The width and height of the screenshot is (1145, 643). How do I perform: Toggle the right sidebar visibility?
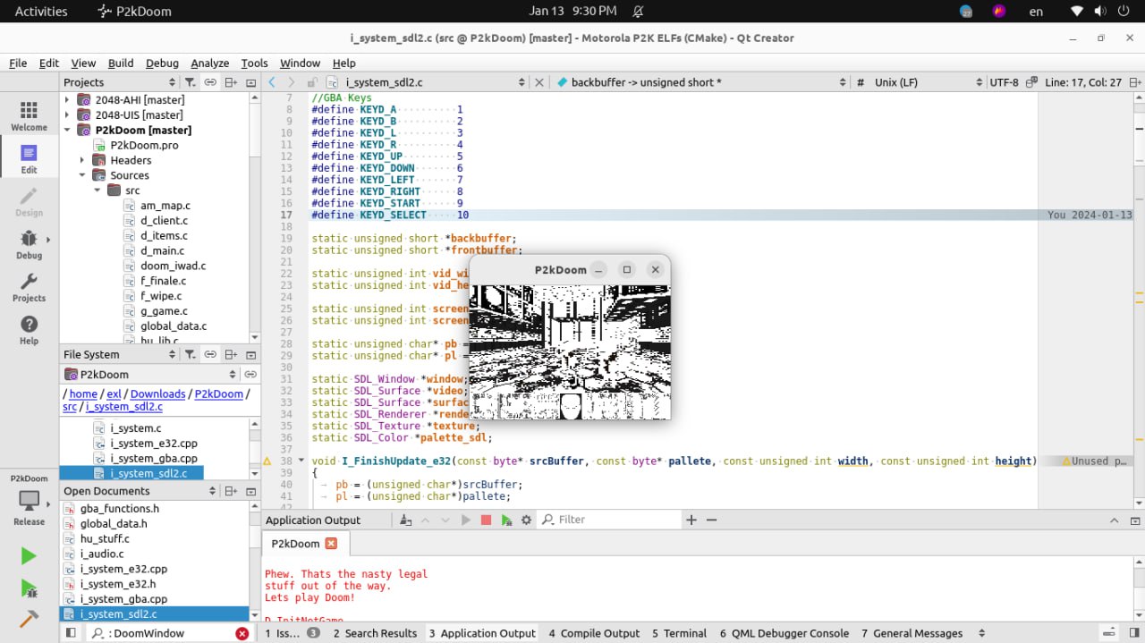pyautogui.click(x=1134, y=633)
